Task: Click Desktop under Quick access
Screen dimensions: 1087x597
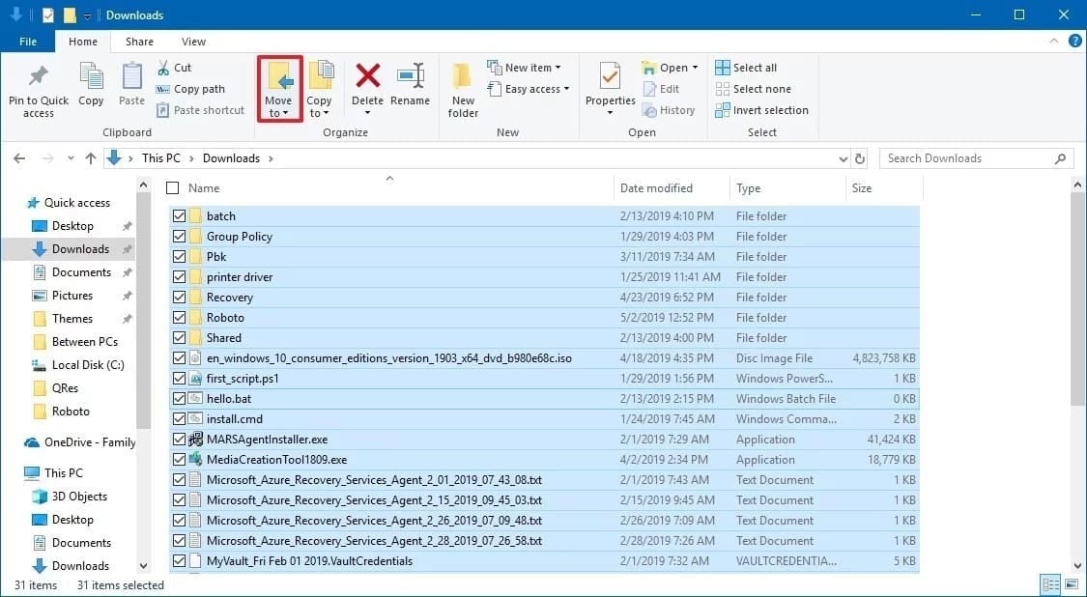Action: click(62, 225)
